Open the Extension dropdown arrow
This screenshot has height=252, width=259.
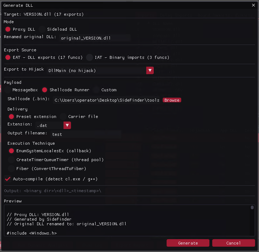point(67,125)
